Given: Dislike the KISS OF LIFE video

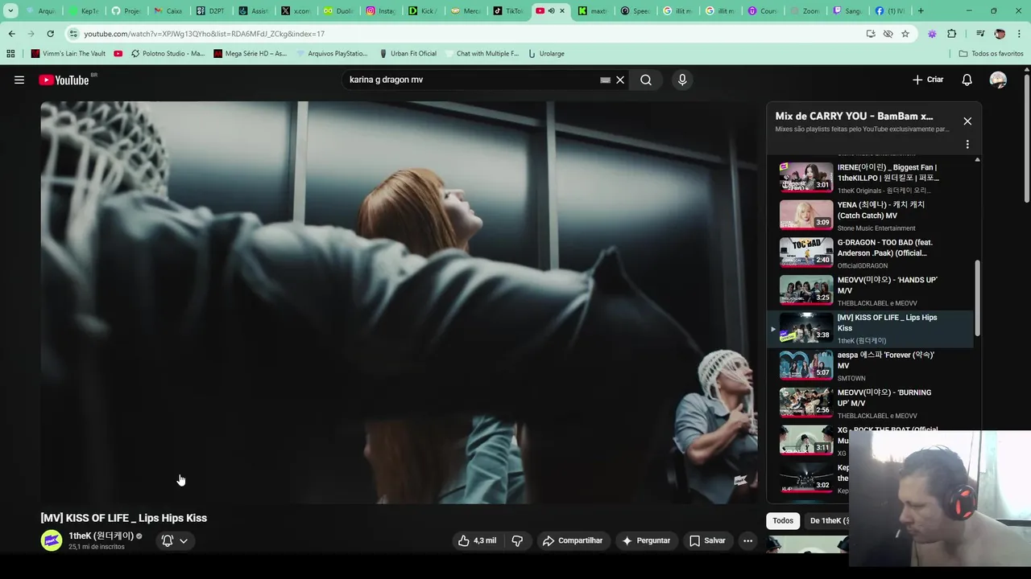Looking at the screenshot, I should point(517,540).
